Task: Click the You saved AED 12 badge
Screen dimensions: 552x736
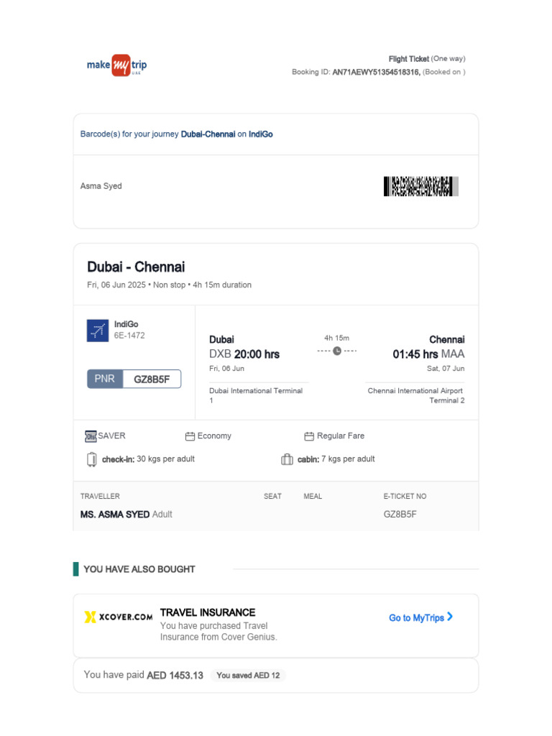Action: pos(248,676)
